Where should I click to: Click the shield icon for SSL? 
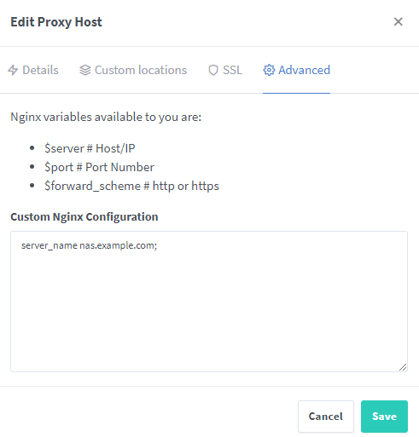(x=213, y=70)
